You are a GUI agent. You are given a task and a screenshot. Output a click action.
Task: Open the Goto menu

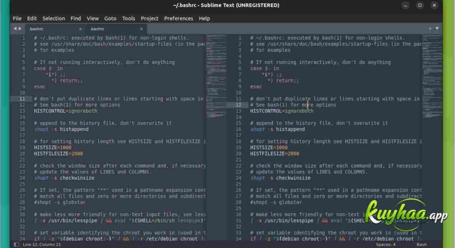(110, 18)
